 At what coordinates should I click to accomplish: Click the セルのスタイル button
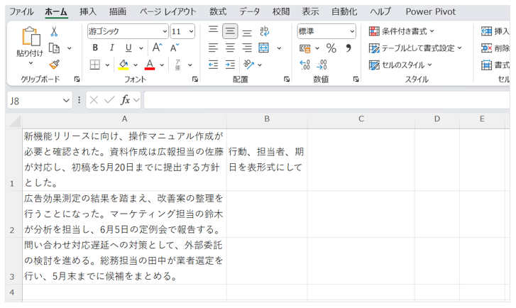(400, 65)
